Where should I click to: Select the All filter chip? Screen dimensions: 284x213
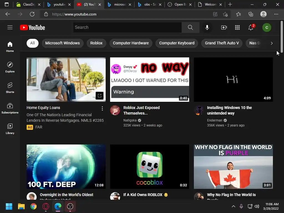pyautogui.click(x=33, y=43)
